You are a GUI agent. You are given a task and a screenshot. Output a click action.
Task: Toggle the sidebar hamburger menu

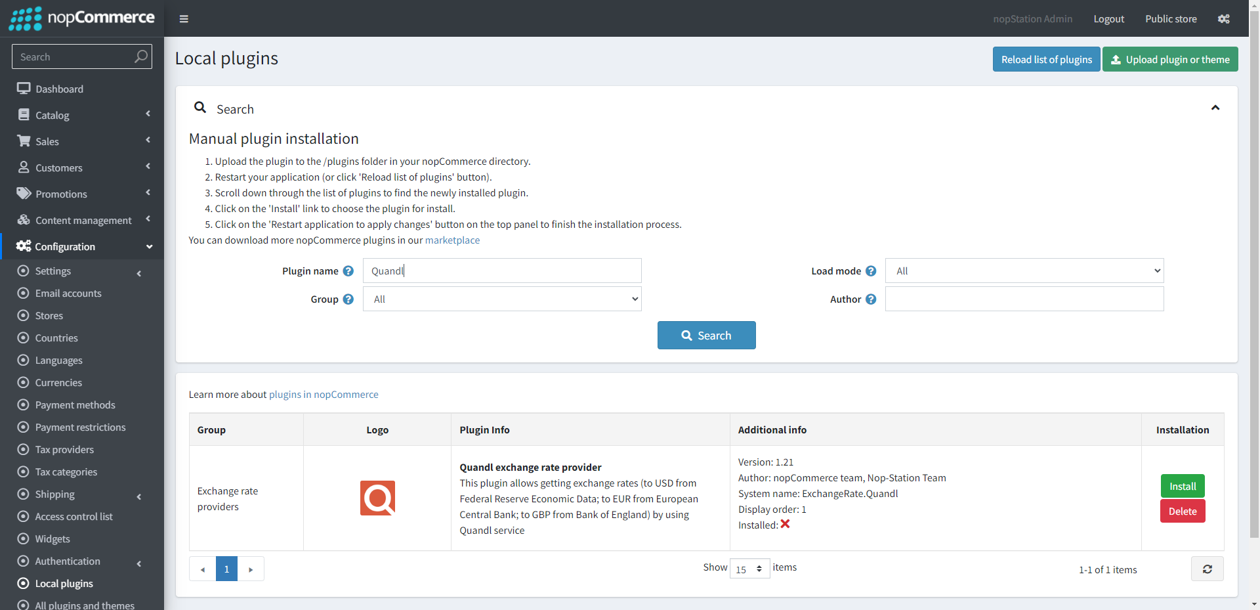pyautogui.click(x=184, y=19)
